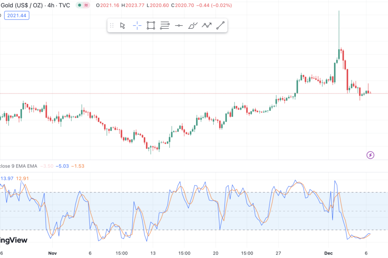Viewport: 388px width, 258px height.
Task: Select the horizontal ray tool
Action: pyautogui.click(x=179, y=25)
